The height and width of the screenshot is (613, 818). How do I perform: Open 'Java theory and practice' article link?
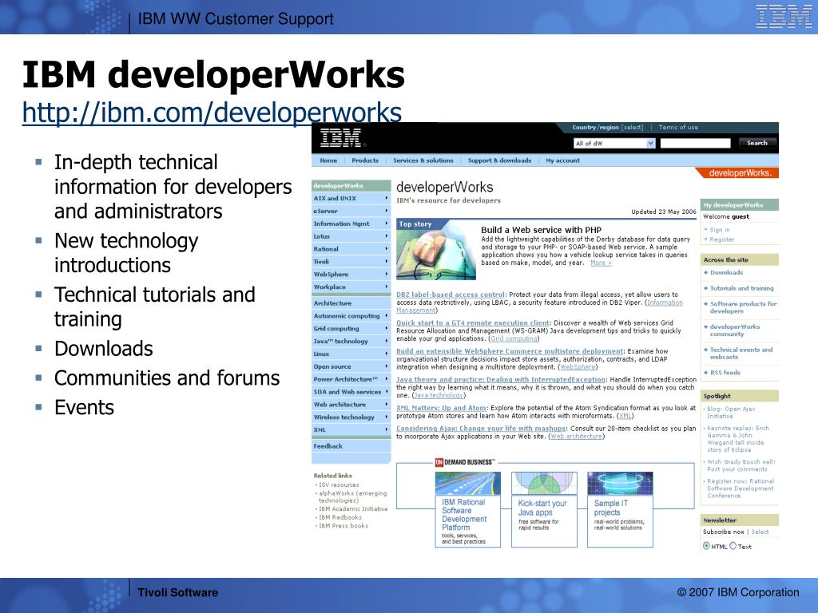pyautogui.click(x=501, y=379)
